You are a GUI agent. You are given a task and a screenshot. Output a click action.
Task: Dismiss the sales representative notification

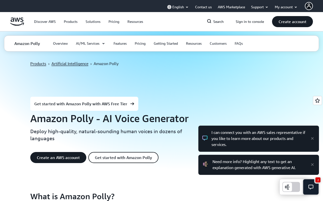pyautogui.click(x=312, y=138)
